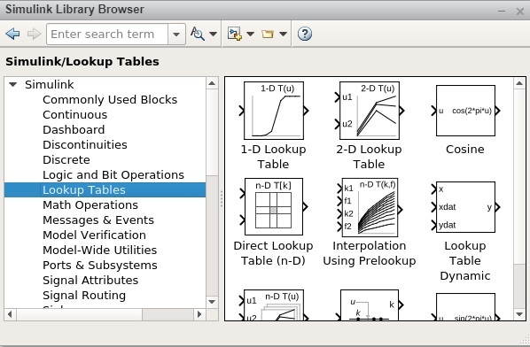Open the search options dropdown arrow
The width and height of the screenshot is (530, 347).
[x=213, y=34]
